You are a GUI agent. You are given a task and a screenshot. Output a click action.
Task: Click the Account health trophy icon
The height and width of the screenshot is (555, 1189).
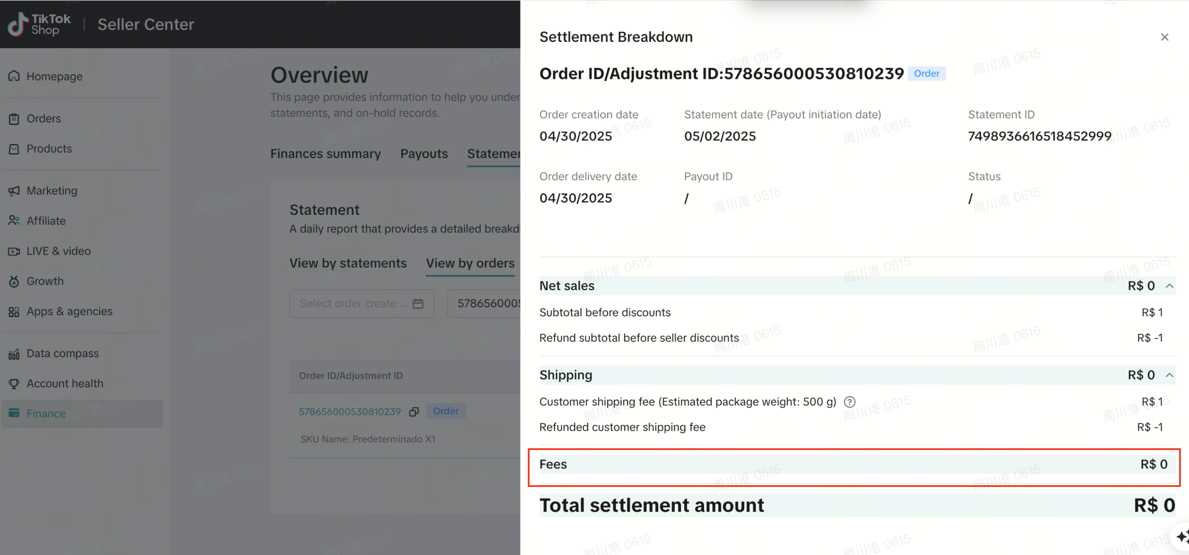click(x=14, y=384)
